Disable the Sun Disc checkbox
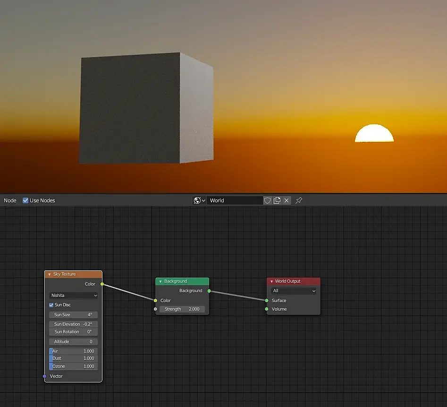447x407 pixels. click(51, 305)
